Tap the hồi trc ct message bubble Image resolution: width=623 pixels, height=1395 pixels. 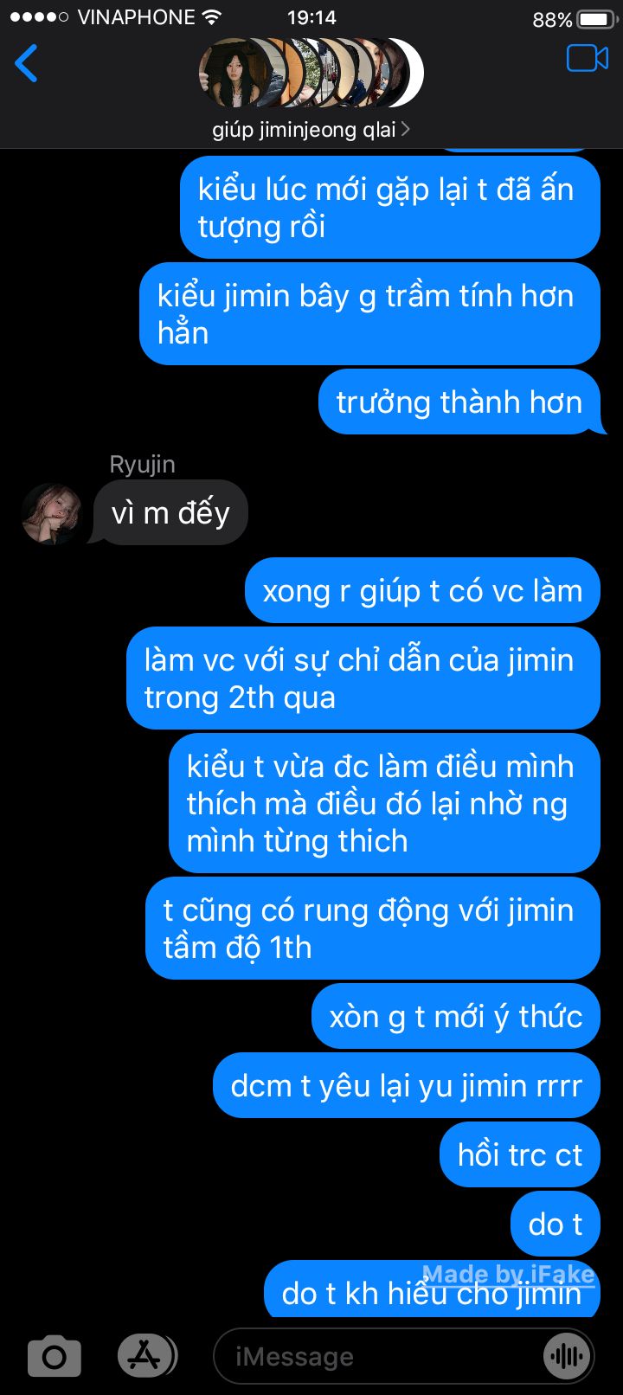(x=520, y=1155)
